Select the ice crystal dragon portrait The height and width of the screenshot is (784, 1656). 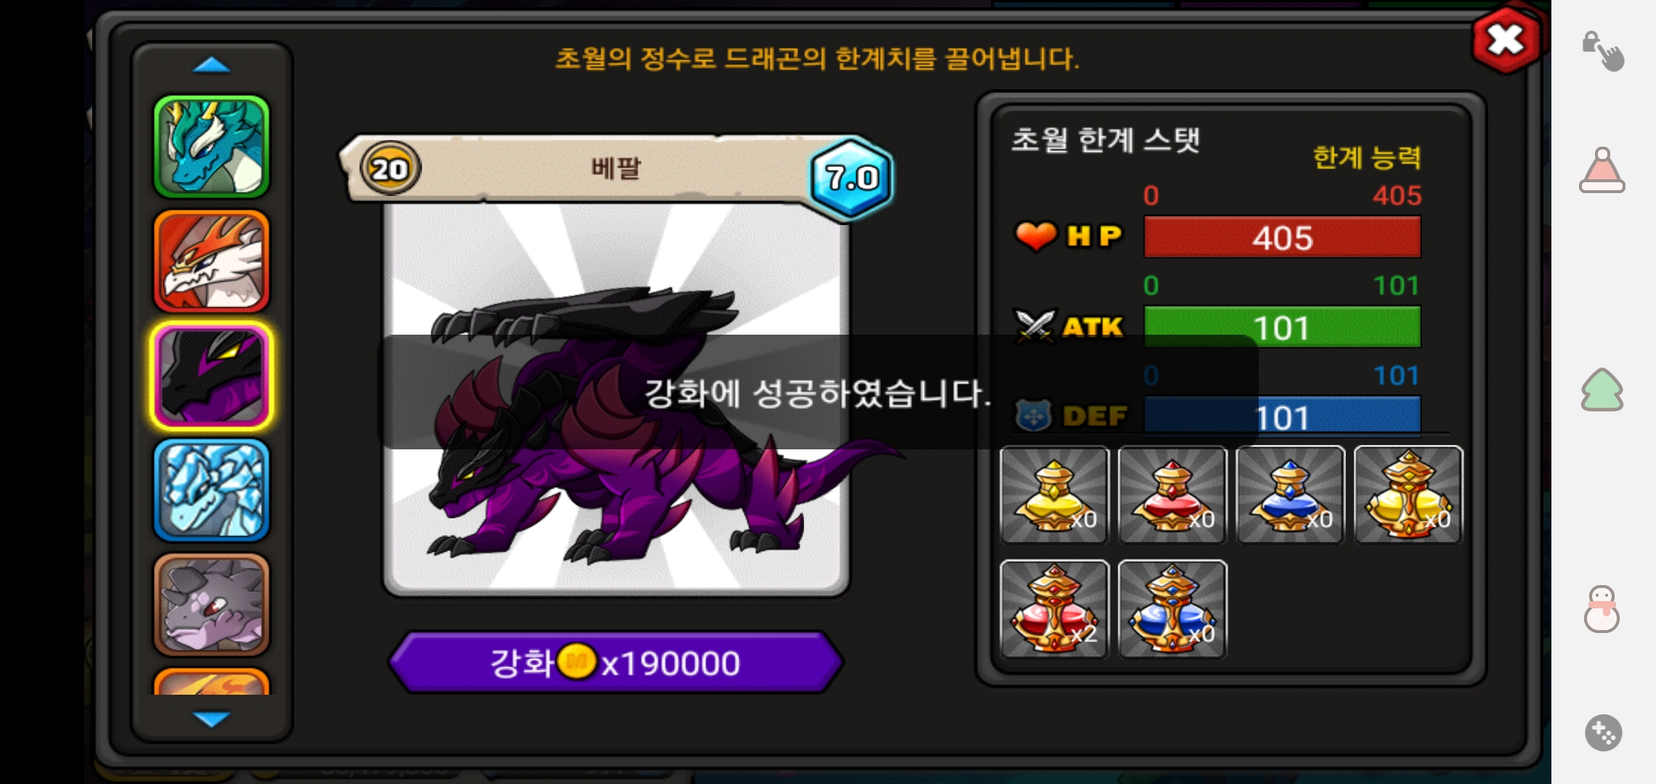click(211, 490)
